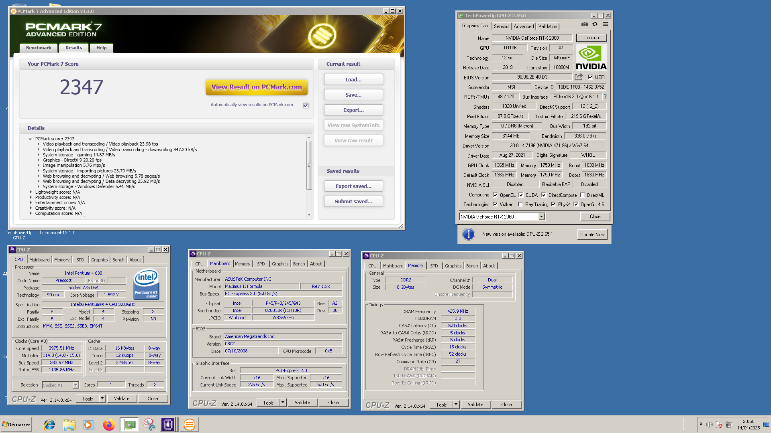Viewport: 771px width, 433px height.
Task: Click the details list scrollbar thumb
Action: point(309,165)
